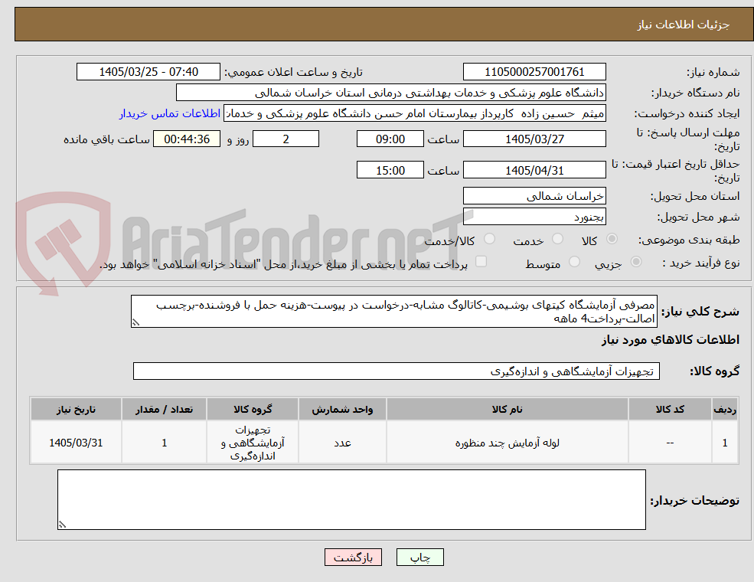This screenshot has height=582, width=754.
Task: Click the resize handle of buyer notes textarea
Action: pos(62,525)
